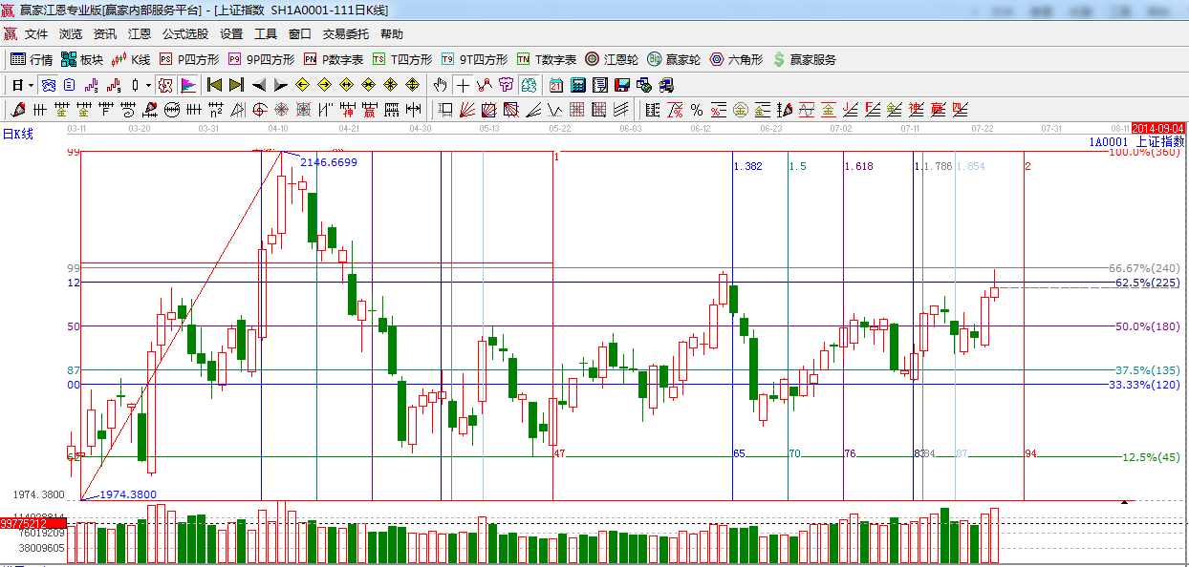Toggle the highlighted blue swirl icon button
This screenshot has width=1189, height=567.
(48, 85)
